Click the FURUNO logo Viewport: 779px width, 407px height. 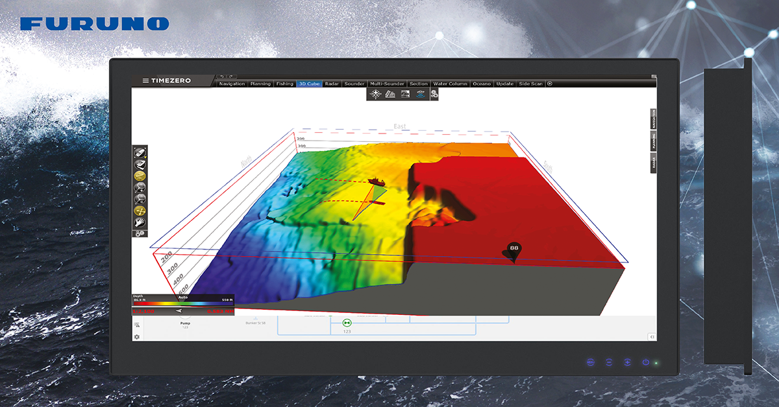pyautogui.click(x=95, y=24)
